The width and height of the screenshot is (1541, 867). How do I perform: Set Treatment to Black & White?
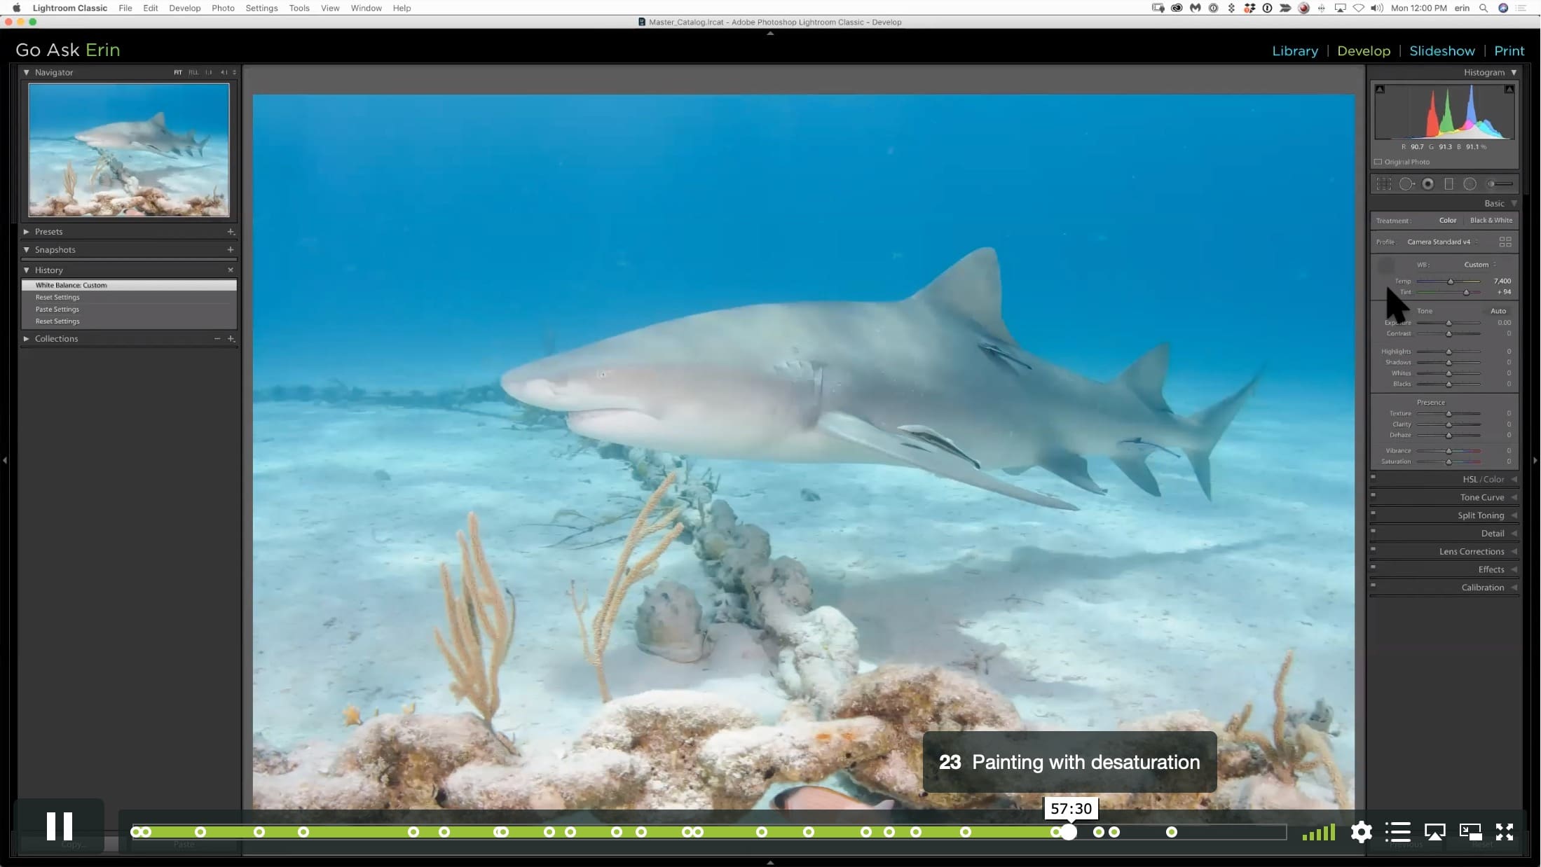1491,221
